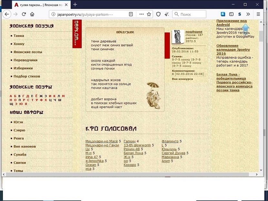This screenshot has width=268, height=201.
Task: Select letter К in poets alphabet
Action: 54,96
